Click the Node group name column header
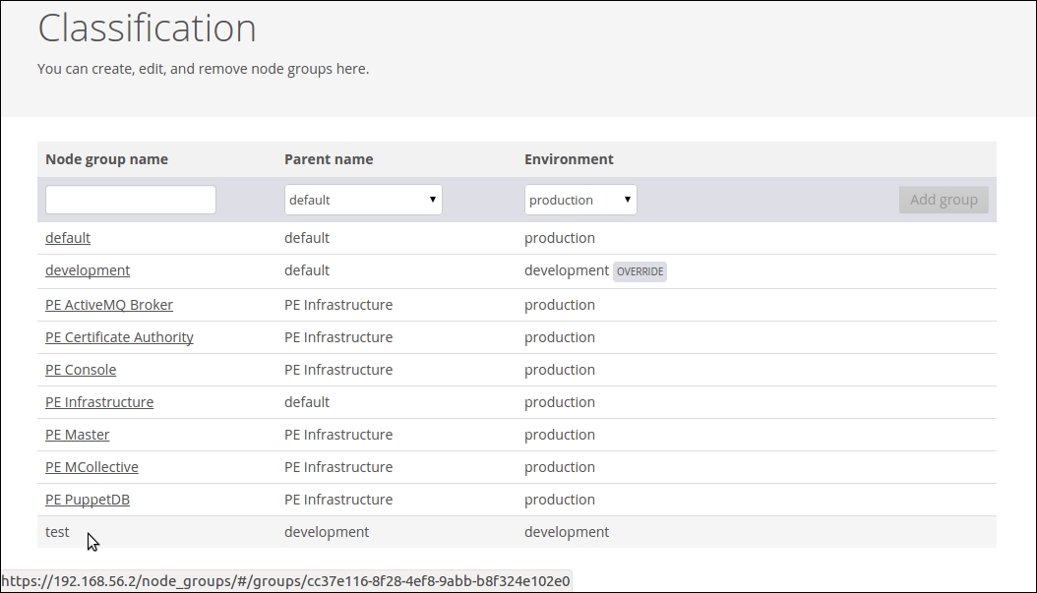 106,159
